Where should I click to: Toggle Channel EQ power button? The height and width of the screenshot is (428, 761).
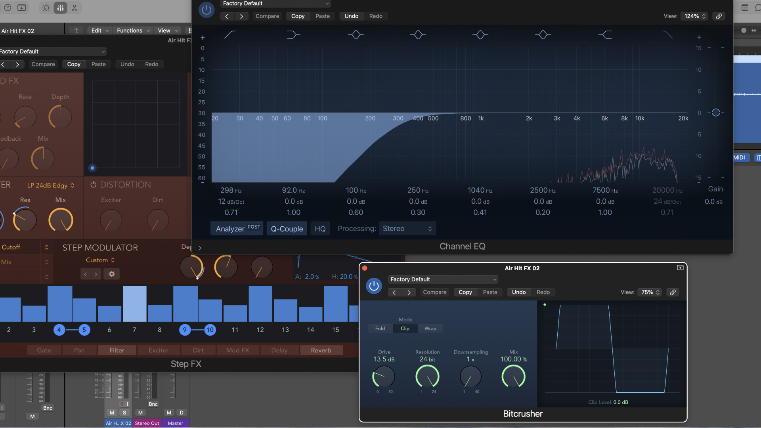[x=206, y=10]
